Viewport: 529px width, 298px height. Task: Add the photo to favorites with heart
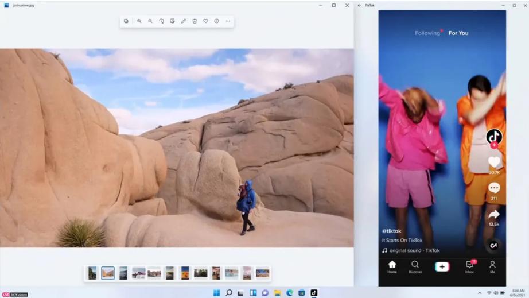click(x=205, y=21)
